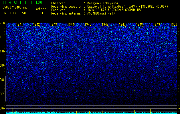Click the red meteor echo beneath the 1950 label
180x114 pixels.
pos(172,89)
